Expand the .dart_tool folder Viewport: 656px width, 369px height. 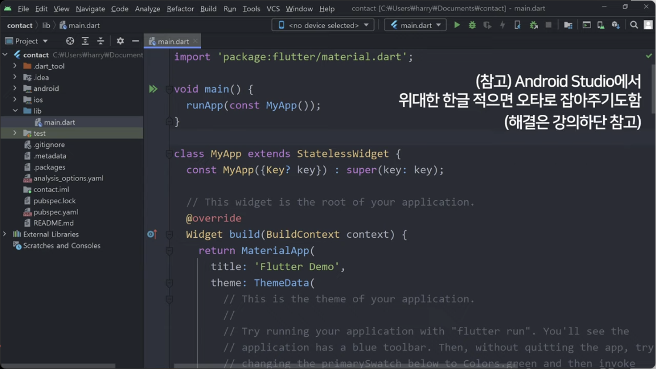pos(15,66)
